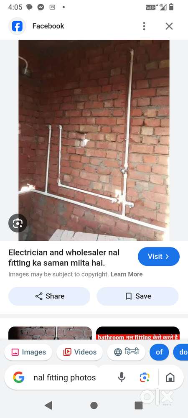The height and width of the screenshot is (418, 188).
Task: Open the Learn More copyright link
Action: coord(127,274)
